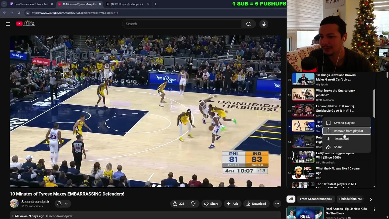Image resolution: width=389 pixels, height=219 pixels.
Task: Click the bookmark icon beside Save to playlist
Action: 328,123
